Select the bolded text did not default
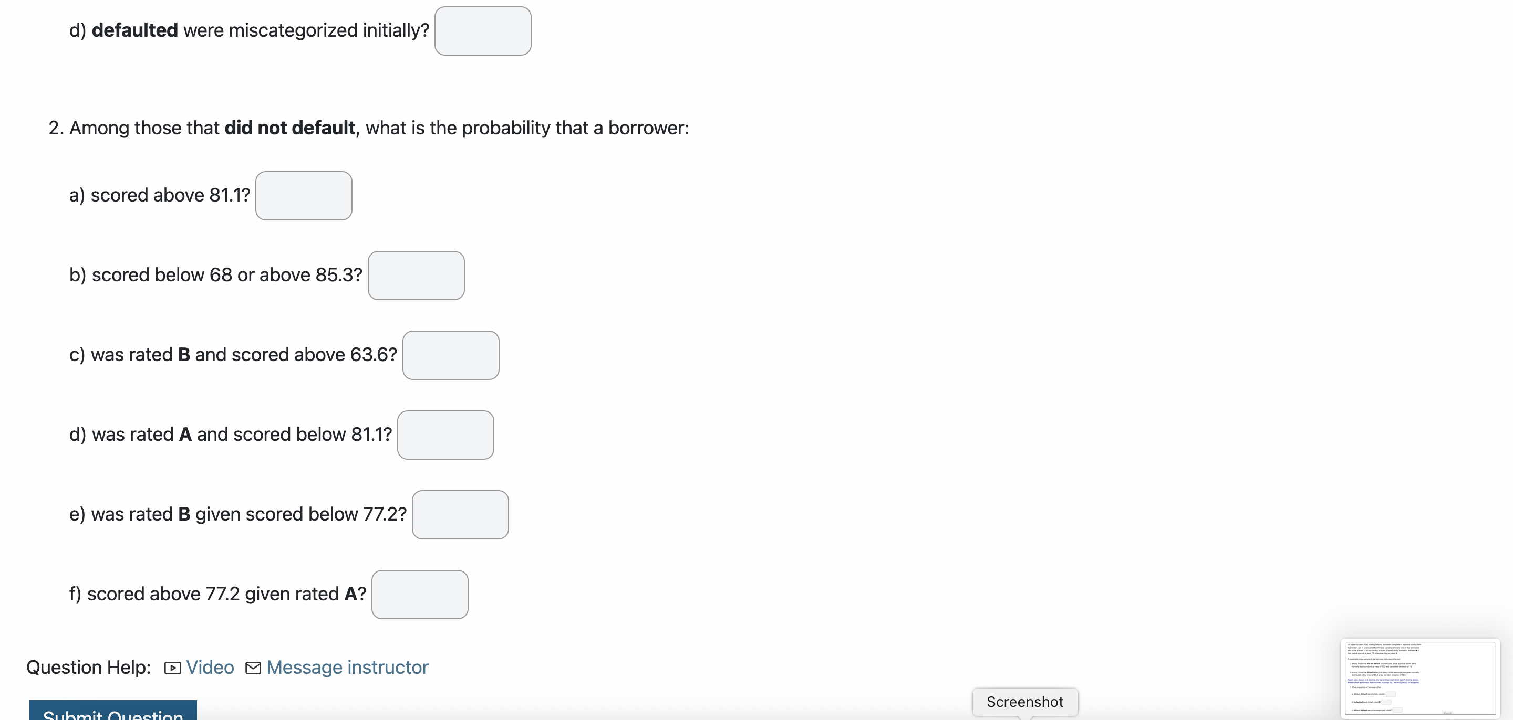Image resolution: width=1513 pixels, height=720 pixels. click(x=290, y=128)
